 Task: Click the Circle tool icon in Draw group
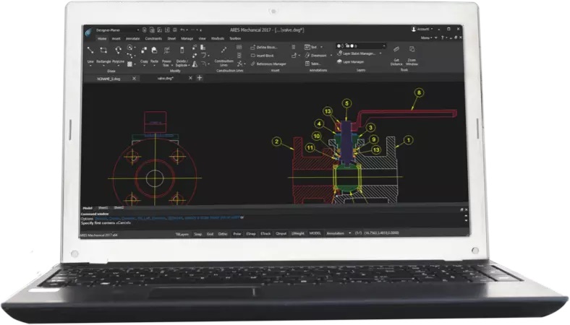click(x=129, y=48)
